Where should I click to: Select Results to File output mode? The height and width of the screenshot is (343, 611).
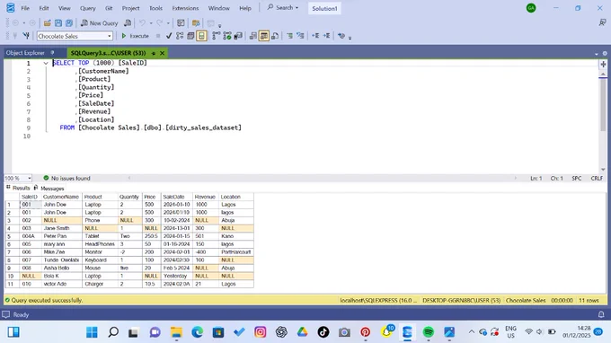275,36
